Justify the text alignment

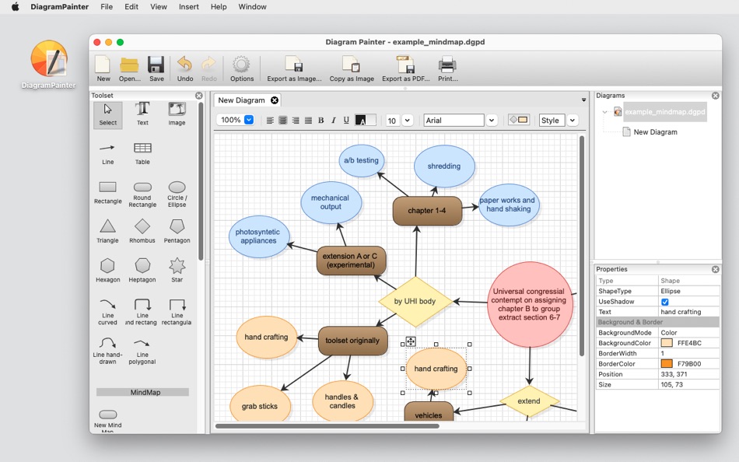click(x=308, y=121)
